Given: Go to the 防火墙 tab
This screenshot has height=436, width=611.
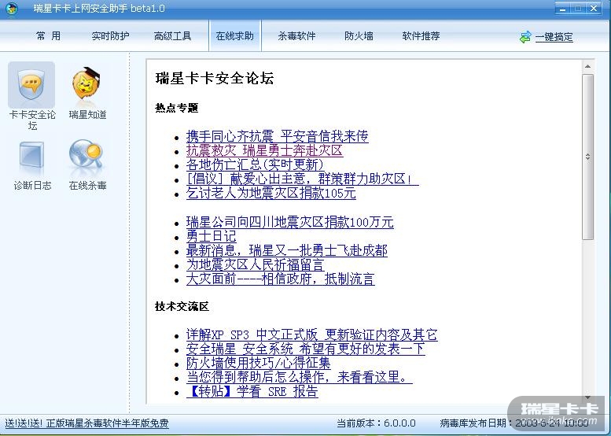Looking at the screenshot, I should pyautogui.click(x=359, y=36).
